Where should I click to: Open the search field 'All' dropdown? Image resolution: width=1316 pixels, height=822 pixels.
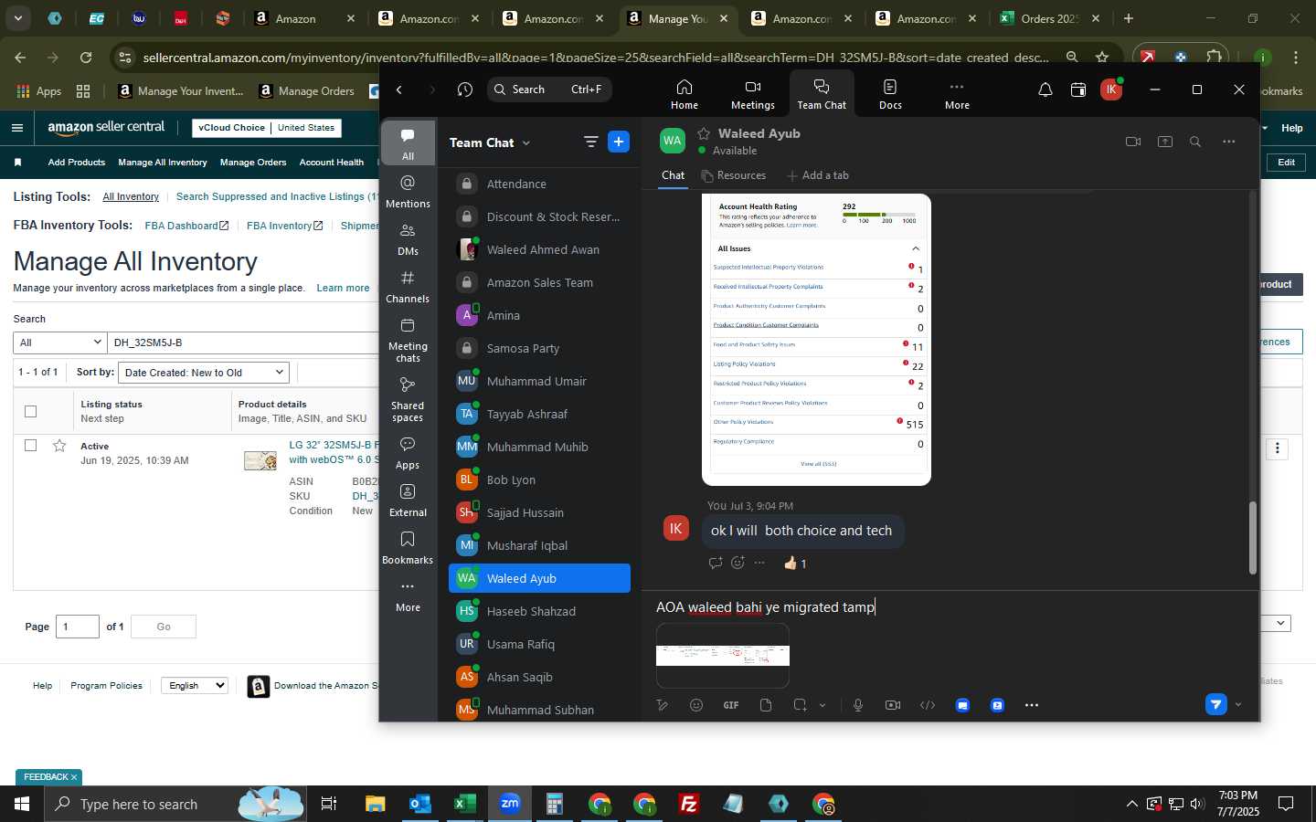tap(60, 342)
